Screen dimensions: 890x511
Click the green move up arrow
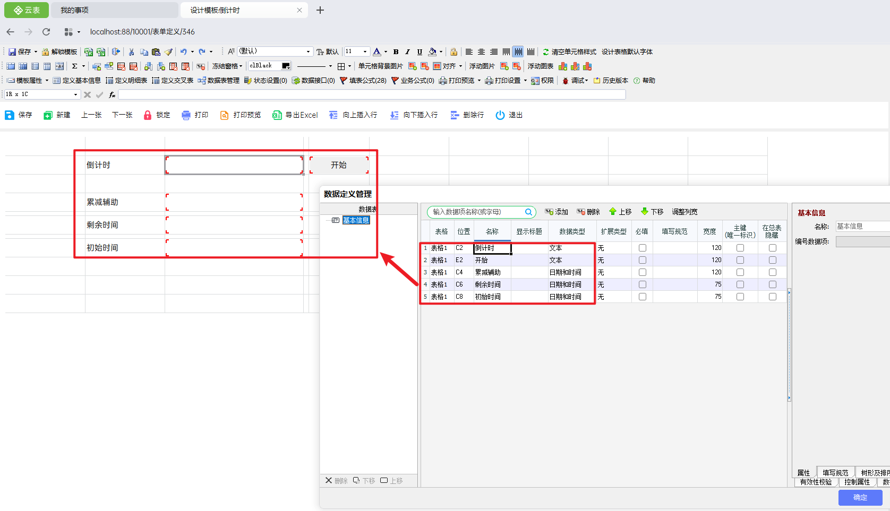tap(613, 212)
